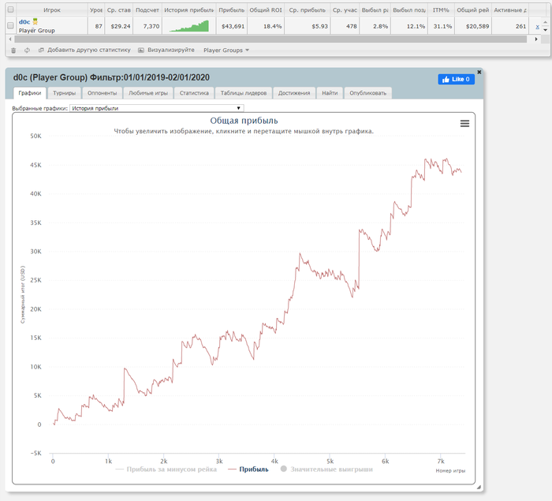Click the table scroll-left arrow

coord(9,39)
